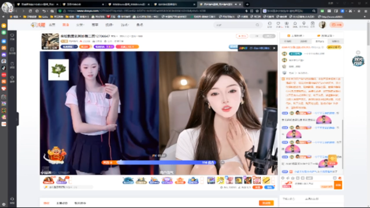Open the Home item in Douyu navigation
The image size is (370, 208).
(52, 25)
